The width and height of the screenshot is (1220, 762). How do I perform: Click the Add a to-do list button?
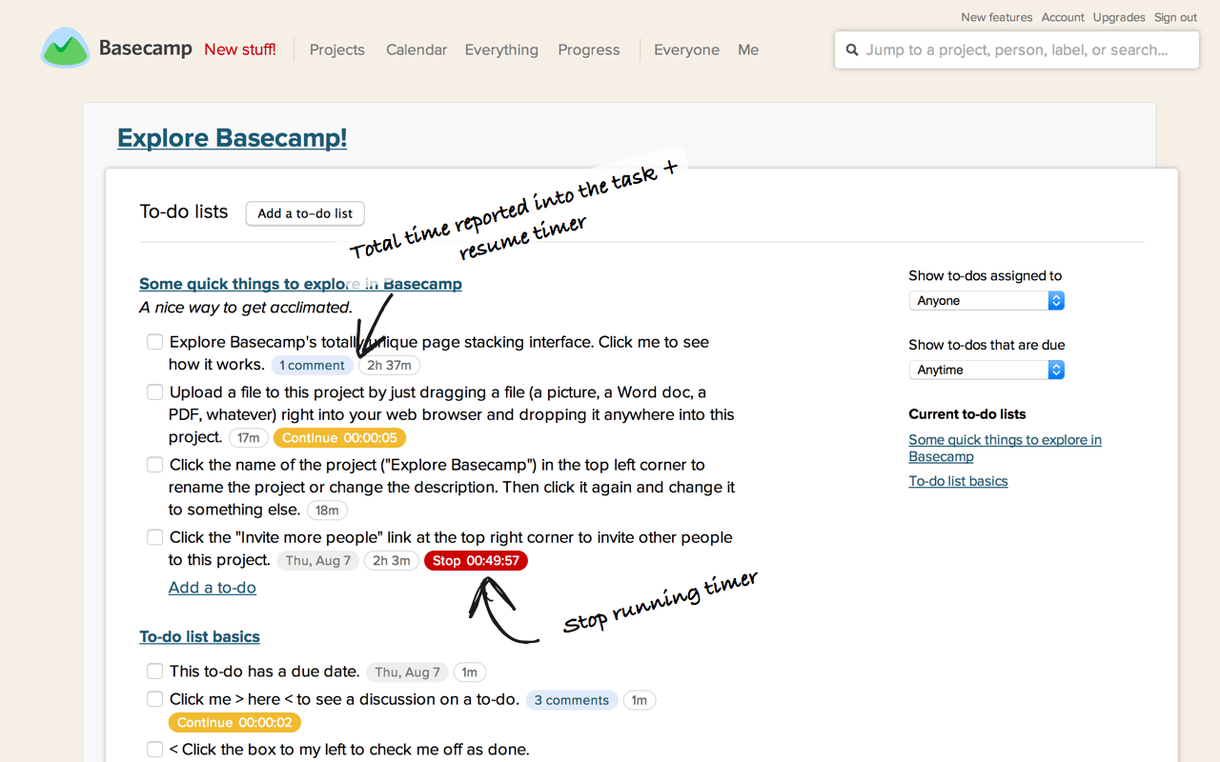click(x=305, y=213)
